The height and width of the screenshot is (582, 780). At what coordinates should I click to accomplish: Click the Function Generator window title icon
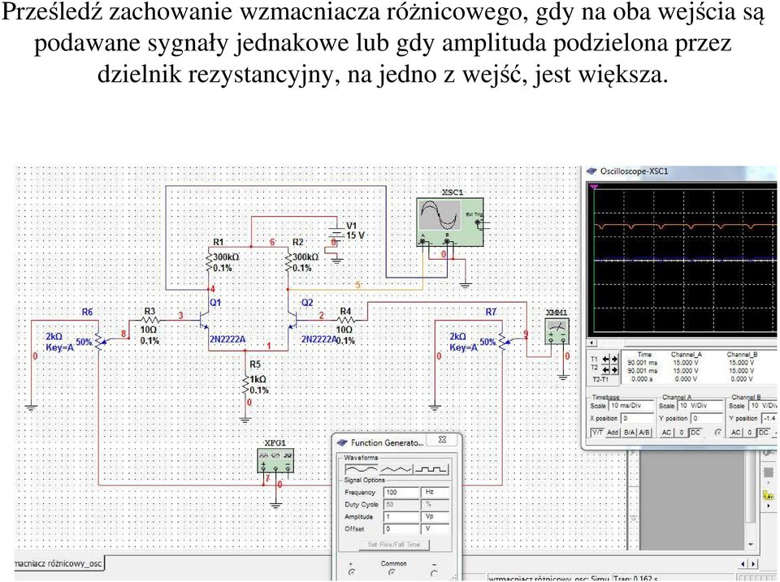click(x=342, y=443)
